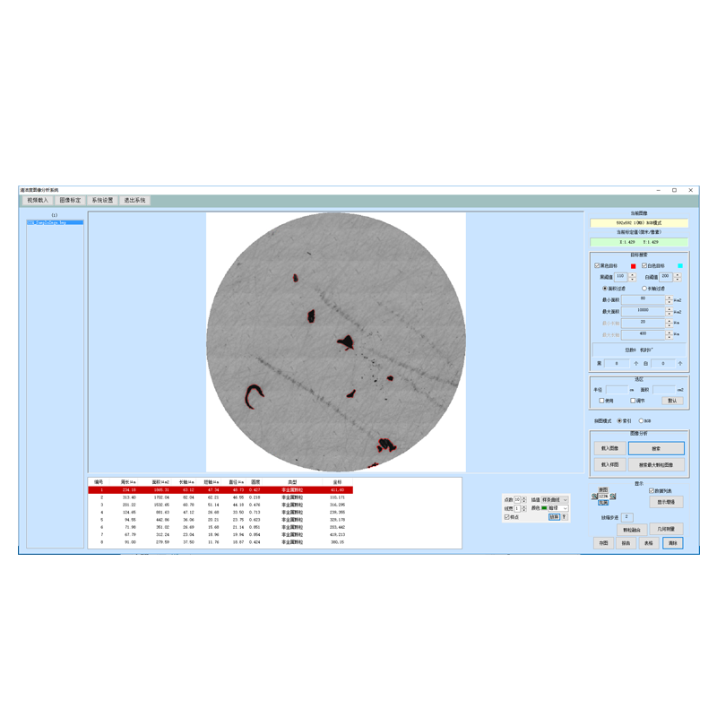Image resolution: width=717 pixels, height=717 pixels.
Task: Click the 原图 button above the zoom percentage
Action: [x=603, y=489]
